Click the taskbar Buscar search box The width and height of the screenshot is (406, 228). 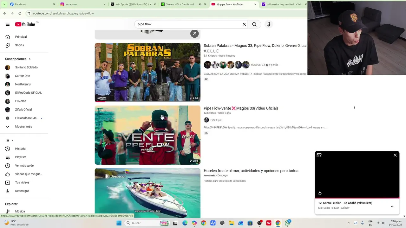tap(147, 223)
